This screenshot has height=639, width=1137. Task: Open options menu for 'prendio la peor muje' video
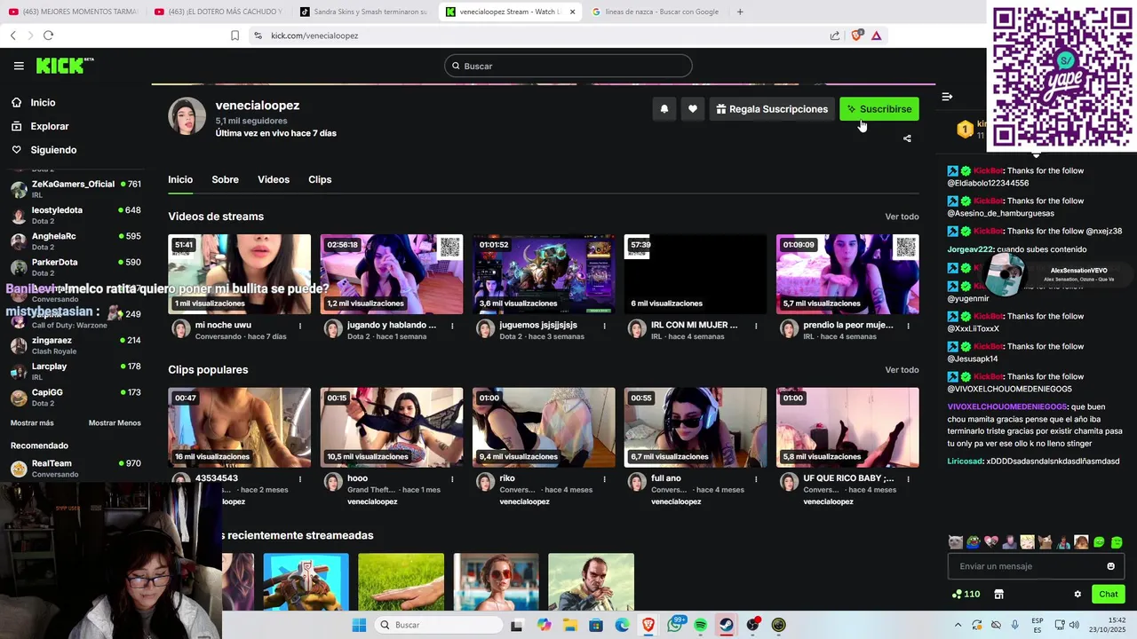click(x=908, y=326)
